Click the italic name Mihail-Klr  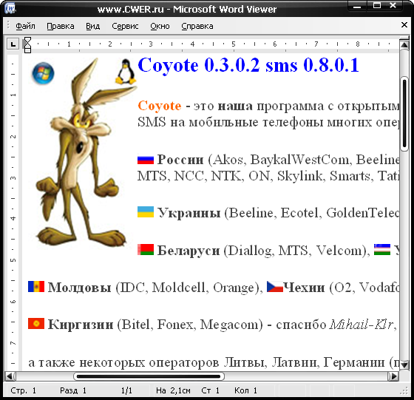pos(362,325)
